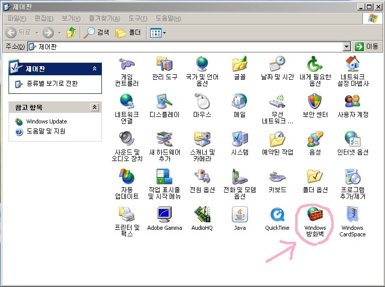The image size is (385, 287).
Task: Expand the address bar dropdown
Action: point(346,46)
